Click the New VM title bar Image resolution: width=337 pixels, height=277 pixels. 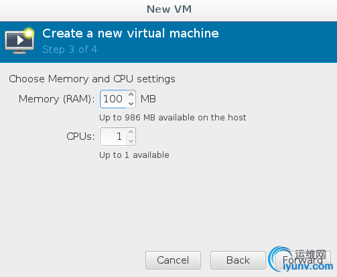pos(169,9)
